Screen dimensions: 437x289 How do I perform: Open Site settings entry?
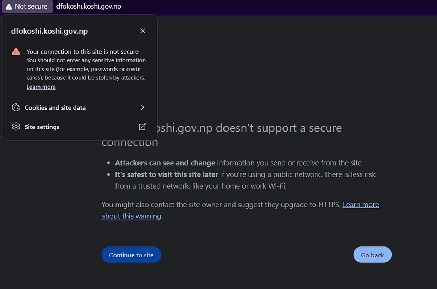[x=79, y=127]
